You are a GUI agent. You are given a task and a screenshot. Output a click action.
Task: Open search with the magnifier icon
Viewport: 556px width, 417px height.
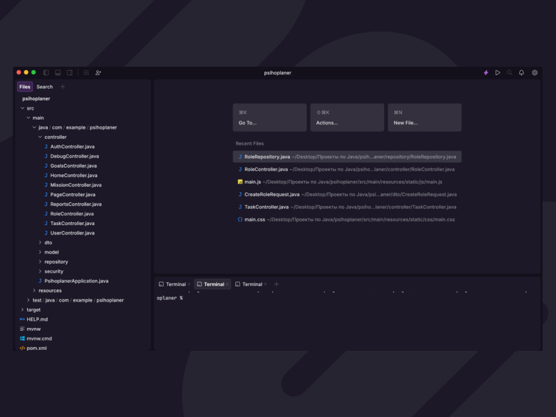(x=509, y=73)
